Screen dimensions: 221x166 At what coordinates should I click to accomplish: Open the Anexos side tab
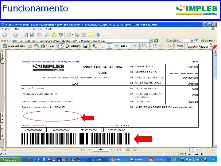point(2,117)
